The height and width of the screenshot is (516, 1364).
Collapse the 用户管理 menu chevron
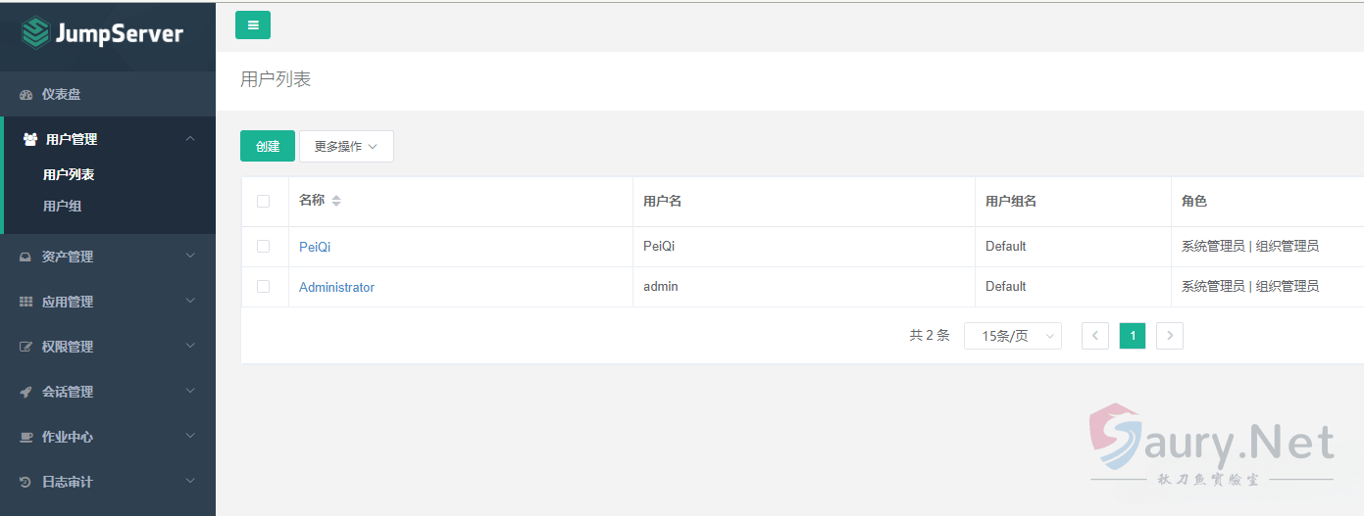click(x=190, y=139)
